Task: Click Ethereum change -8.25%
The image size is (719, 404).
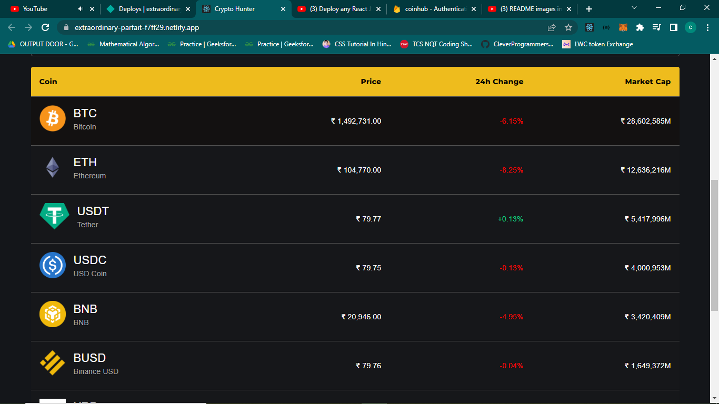Action: coord(511,170)
